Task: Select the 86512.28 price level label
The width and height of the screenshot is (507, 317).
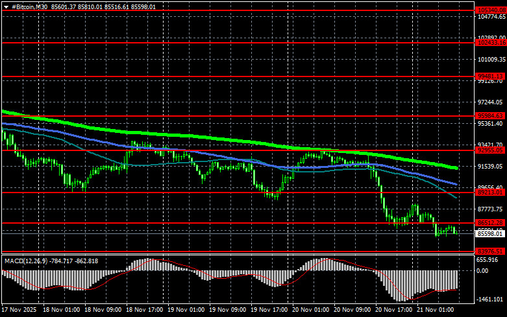Action: pyautogui.click(x=490, y=223)
